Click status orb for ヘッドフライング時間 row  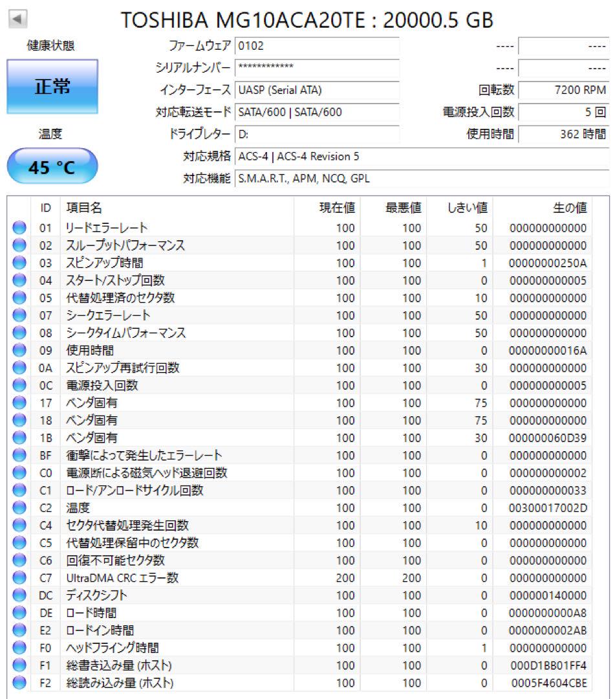click(x=19, y=648)
